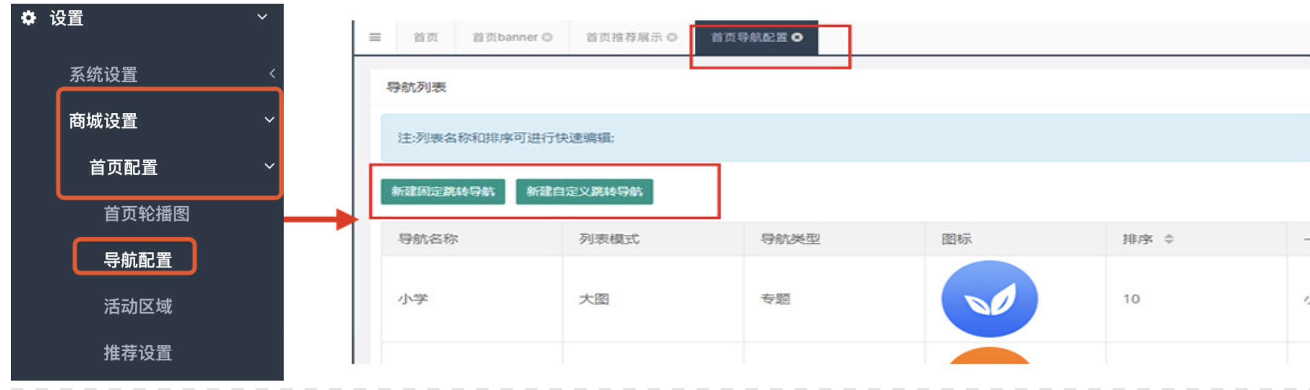Image resolution: width=1310 pixels, height=390 pixels.
Task: Click the 导航类型 column header
Action: click(x=790, y=239)
